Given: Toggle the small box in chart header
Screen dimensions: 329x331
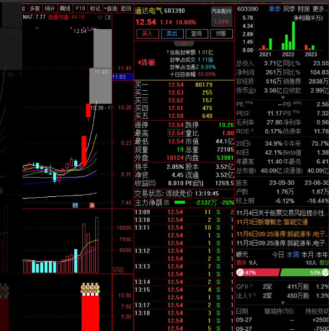Looking at the screenshot, I should (x=108, y=17).
